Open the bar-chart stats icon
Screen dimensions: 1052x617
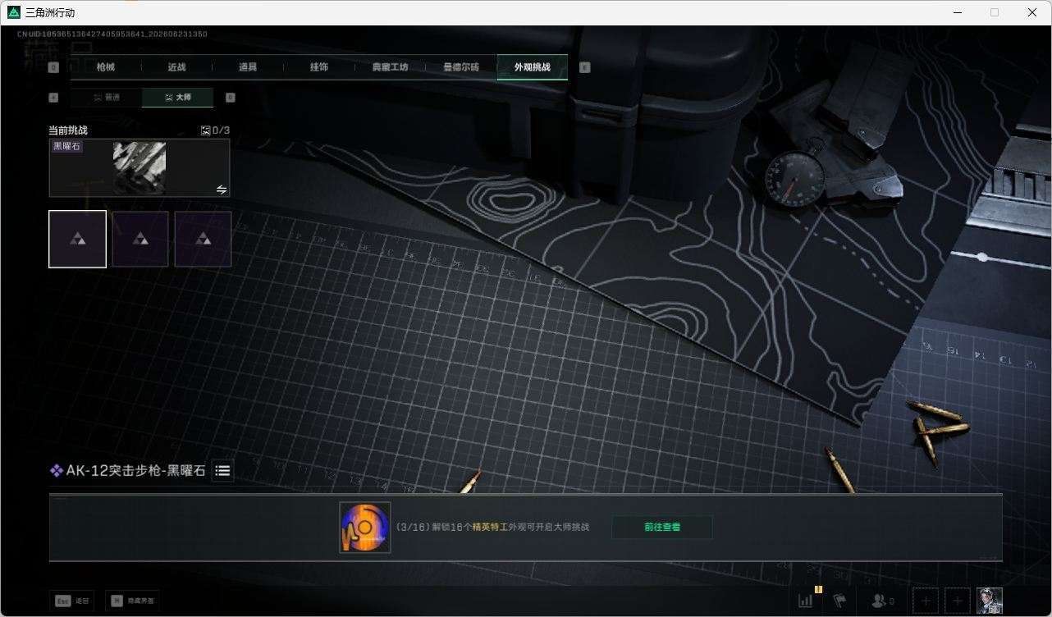coord(806,601)
